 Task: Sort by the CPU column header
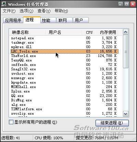(x=89, y=32)
